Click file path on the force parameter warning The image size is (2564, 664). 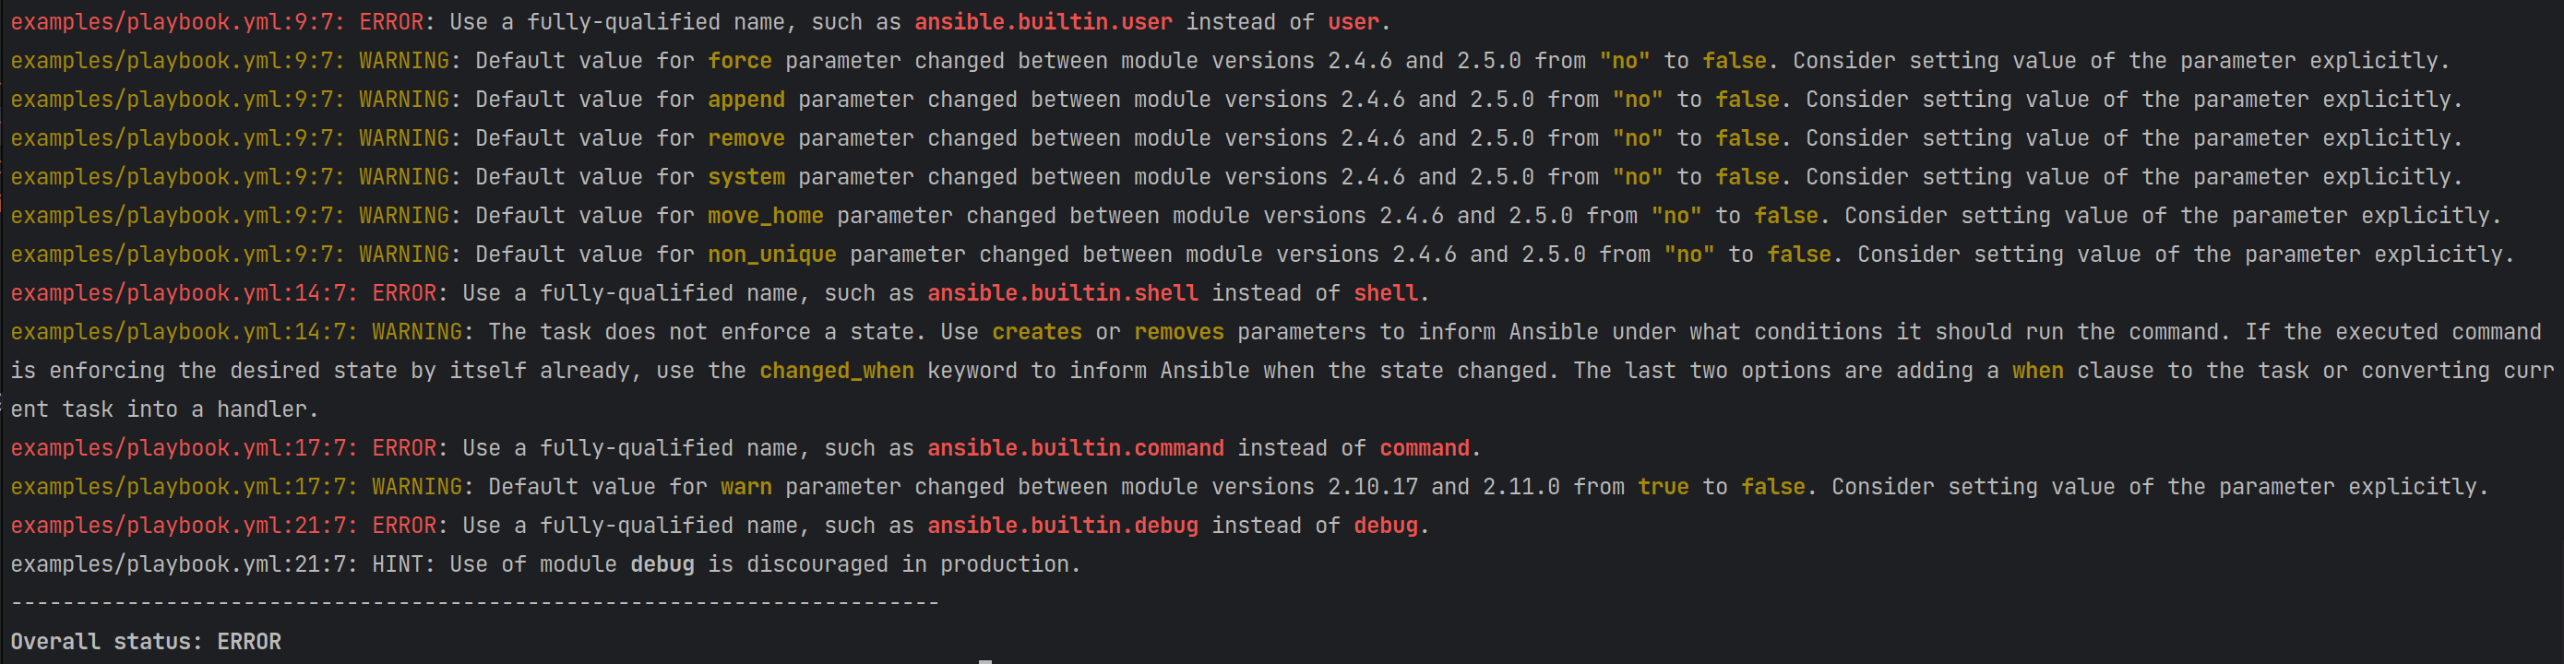175,61
